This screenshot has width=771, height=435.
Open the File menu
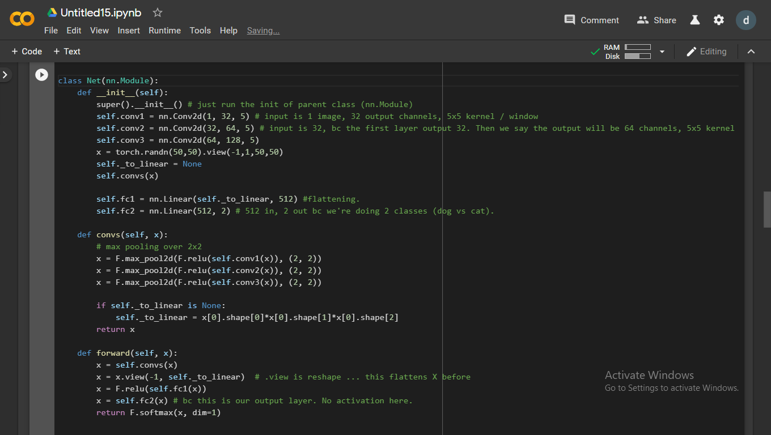click(x=51, y=31)
